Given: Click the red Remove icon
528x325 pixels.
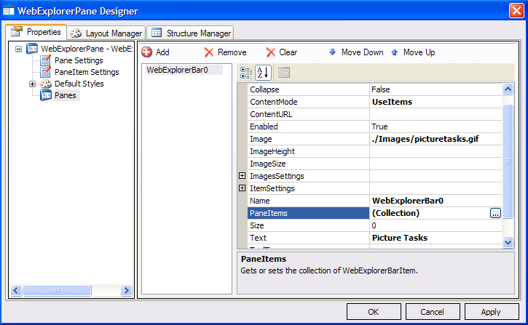Looking at the screenshot, I should click(x=209, y=52).
